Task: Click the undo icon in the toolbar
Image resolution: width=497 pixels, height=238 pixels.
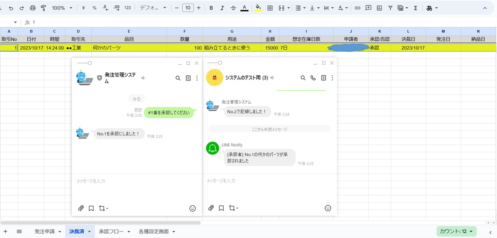Action: pyautogui.click(x=11, y=8)
